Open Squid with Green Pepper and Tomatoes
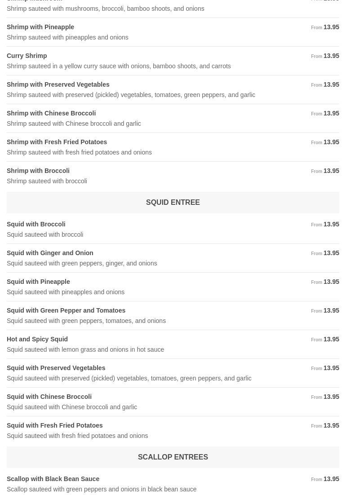This screenshot has width=346, height=495. 66,310
